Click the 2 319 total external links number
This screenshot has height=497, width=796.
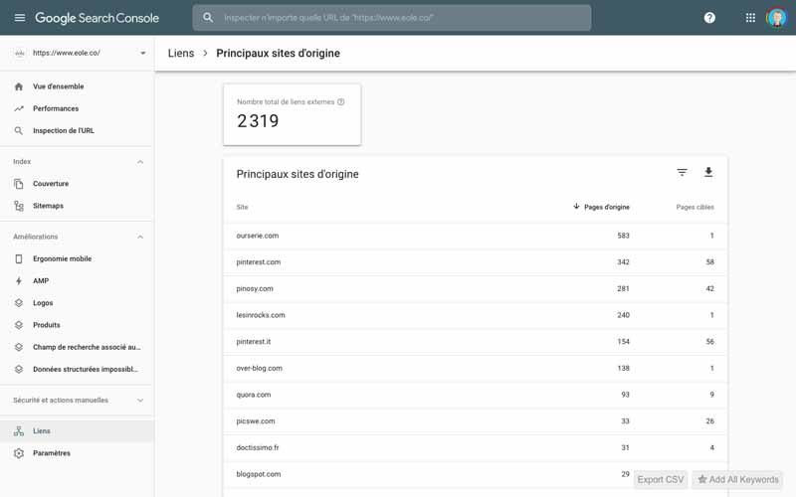click(x=258, y=121)
